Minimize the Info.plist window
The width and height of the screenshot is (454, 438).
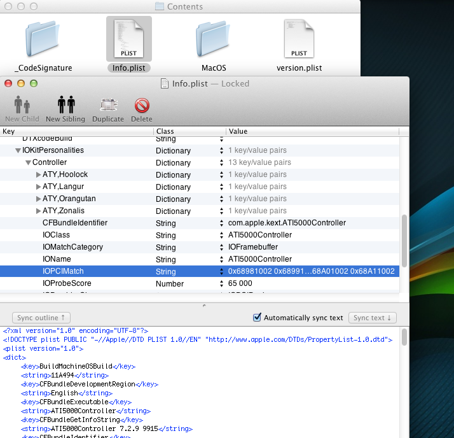(x=21, y=83)
